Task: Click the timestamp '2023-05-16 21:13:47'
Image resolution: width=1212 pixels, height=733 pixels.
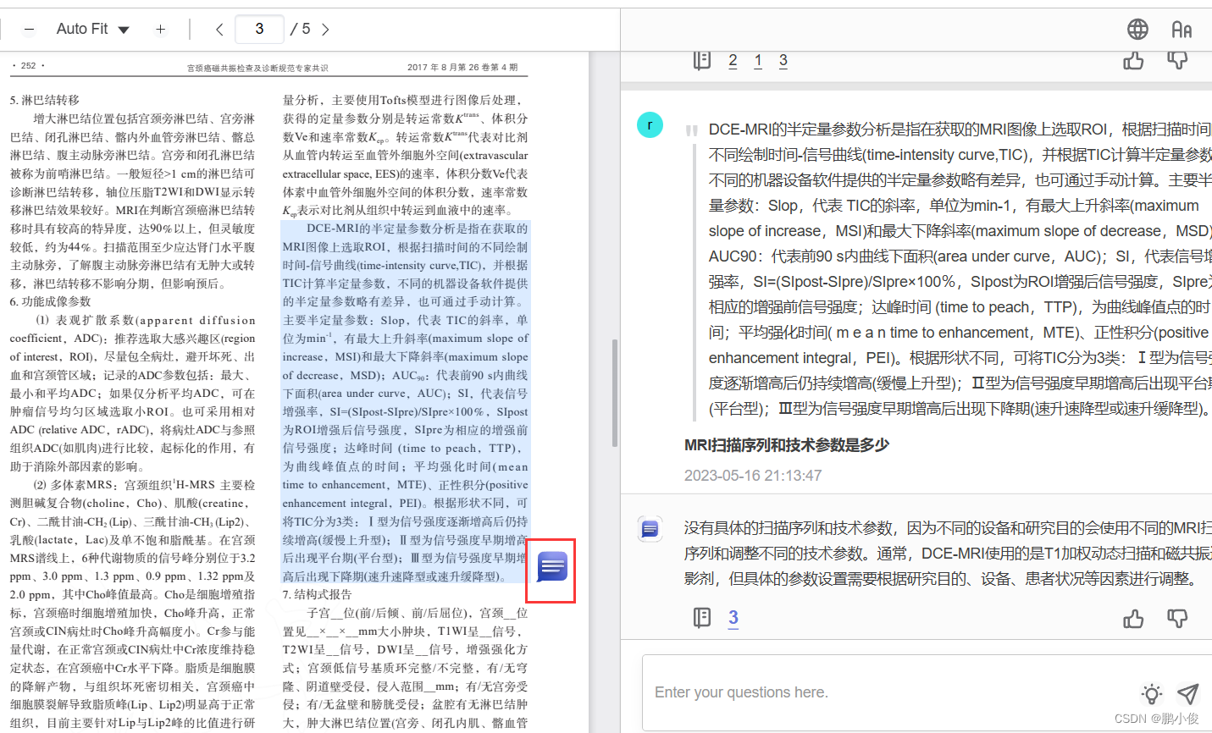Action: [x=753, y=476]
